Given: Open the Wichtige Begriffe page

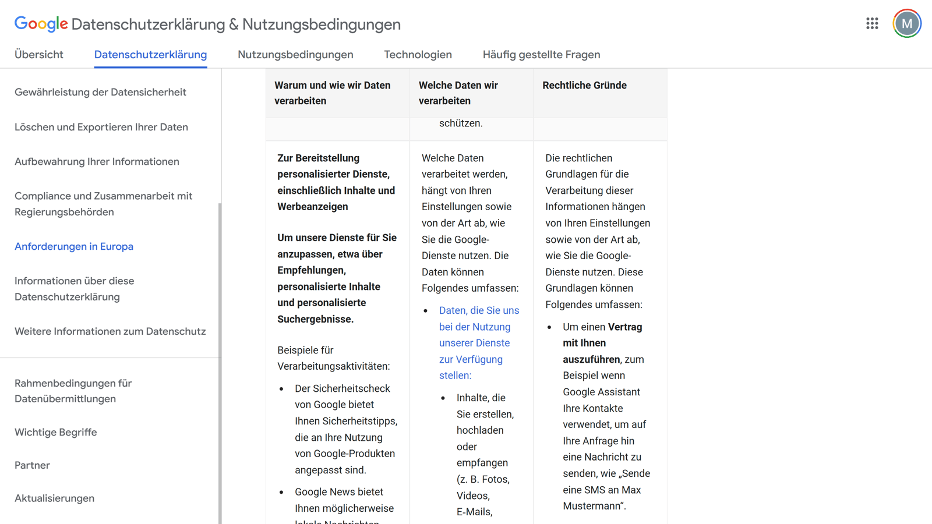Looking at the screenshot, I should (55, 432).
